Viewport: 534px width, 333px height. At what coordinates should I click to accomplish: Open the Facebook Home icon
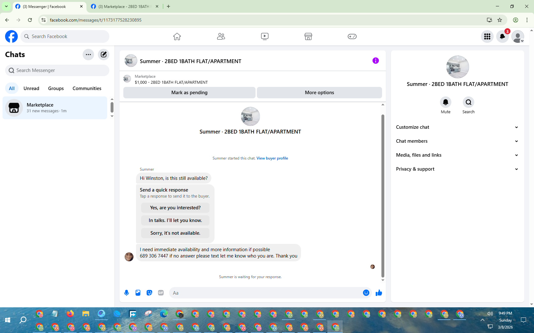[x=177, y=36]
